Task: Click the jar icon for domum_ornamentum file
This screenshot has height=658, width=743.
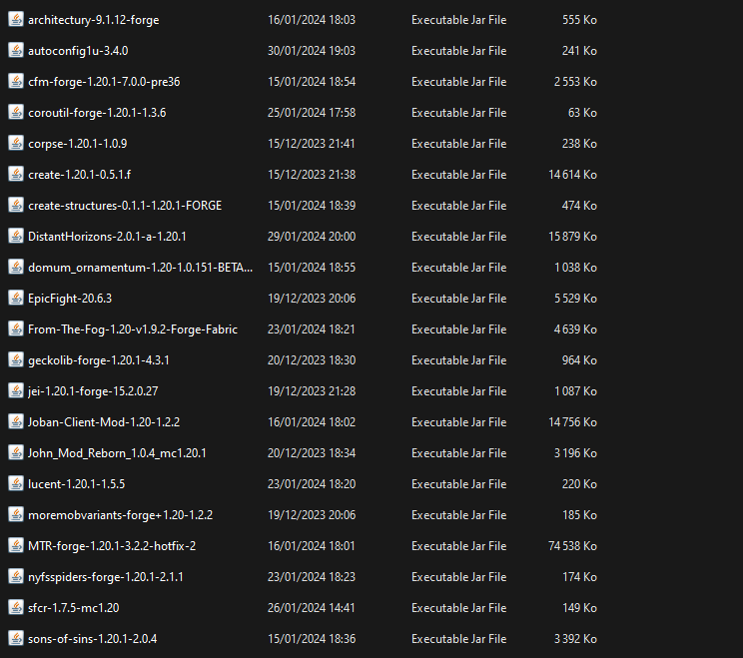Action: (x=16, y=268)
